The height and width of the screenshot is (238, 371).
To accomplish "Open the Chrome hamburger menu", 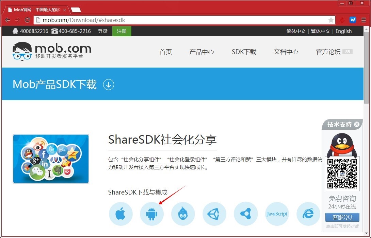I will click(x=364, y=20).
